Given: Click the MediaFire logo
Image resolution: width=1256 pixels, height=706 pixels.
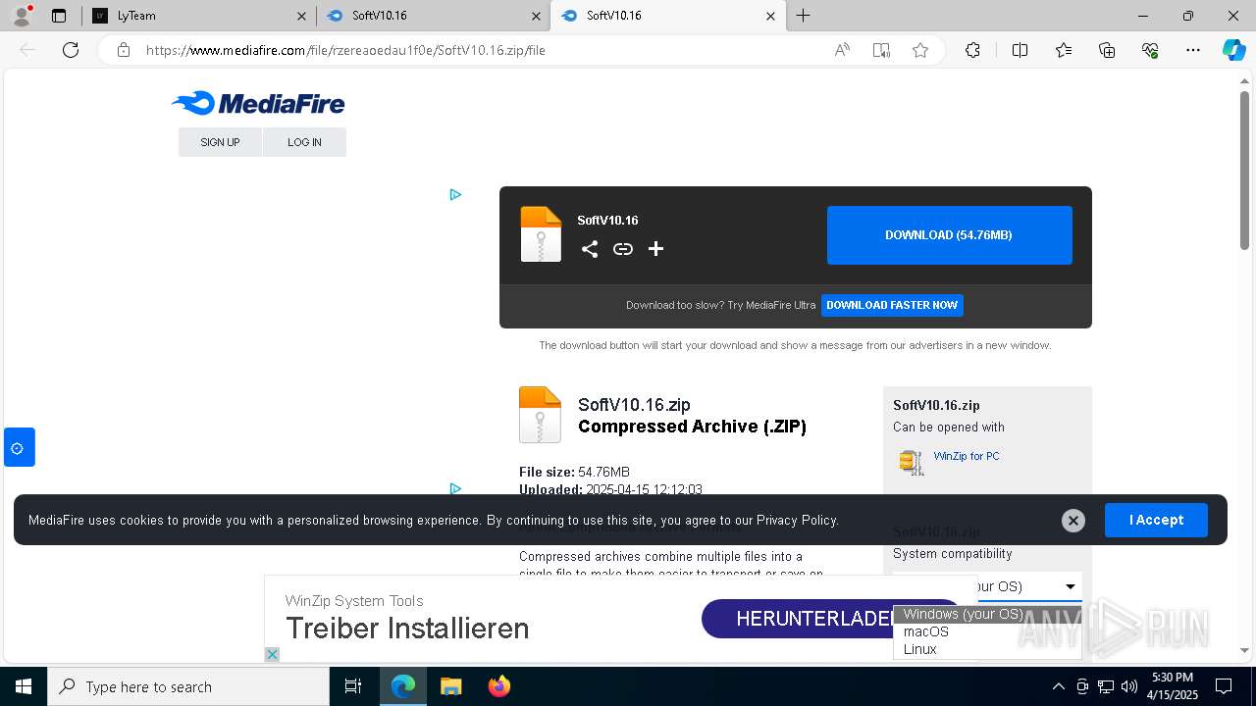Looking at the screenshot, I should [x=258, y=103].
